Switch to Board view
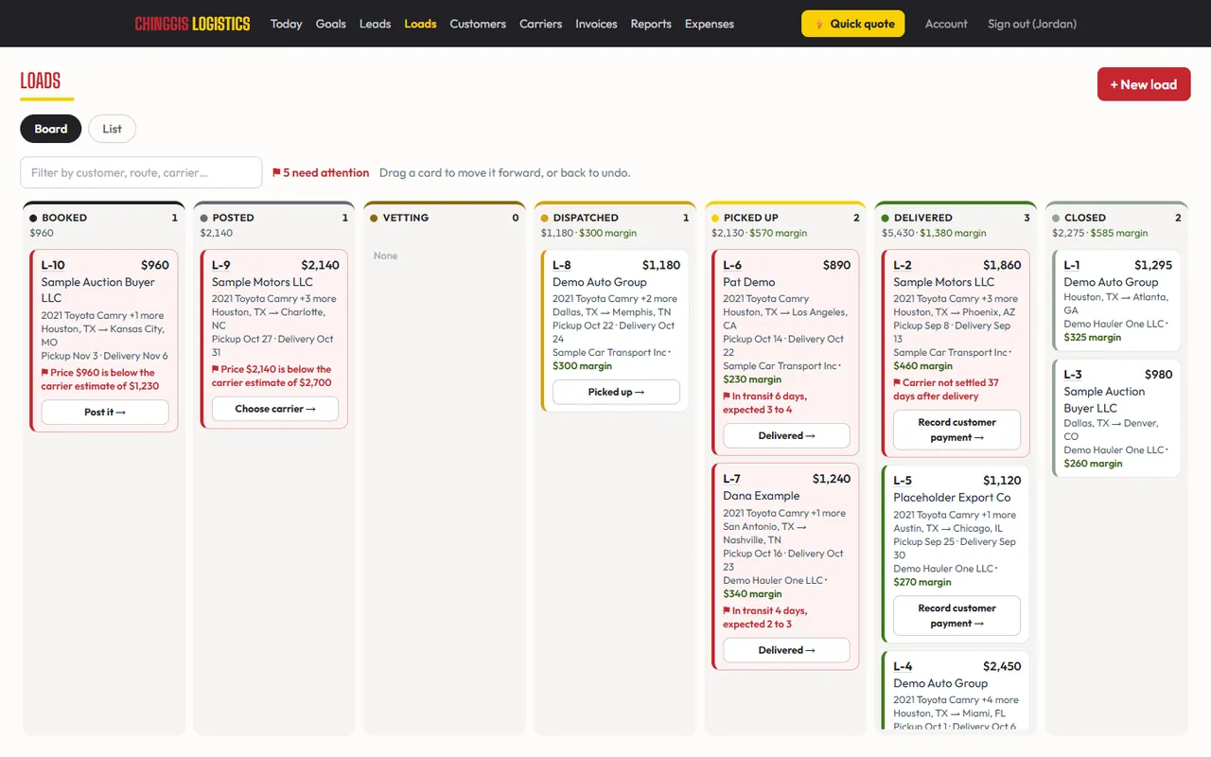The width and height of the screenshot is (1211, 757). point(51,129)
